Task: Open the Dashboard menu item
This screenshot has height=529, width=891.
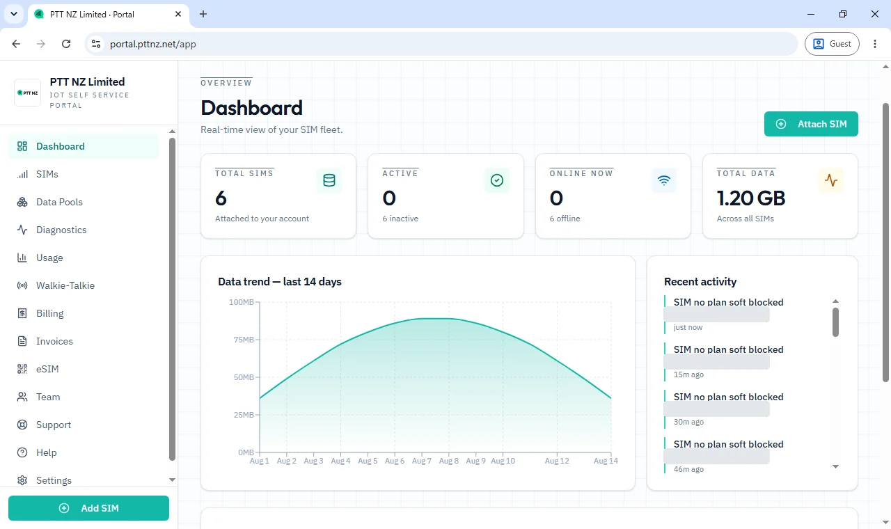Action: (x=84, y=146)
